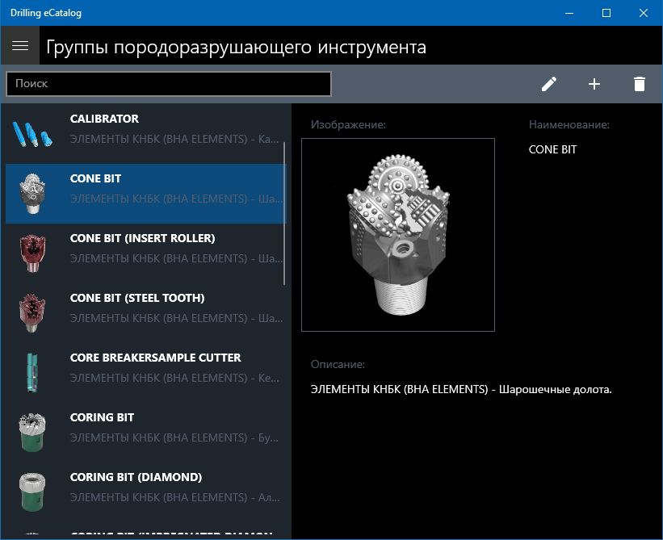Click the CORING BIT (DIAMOND) subtitle ending Ал...
663x540 pixels.
pos(174,497)
